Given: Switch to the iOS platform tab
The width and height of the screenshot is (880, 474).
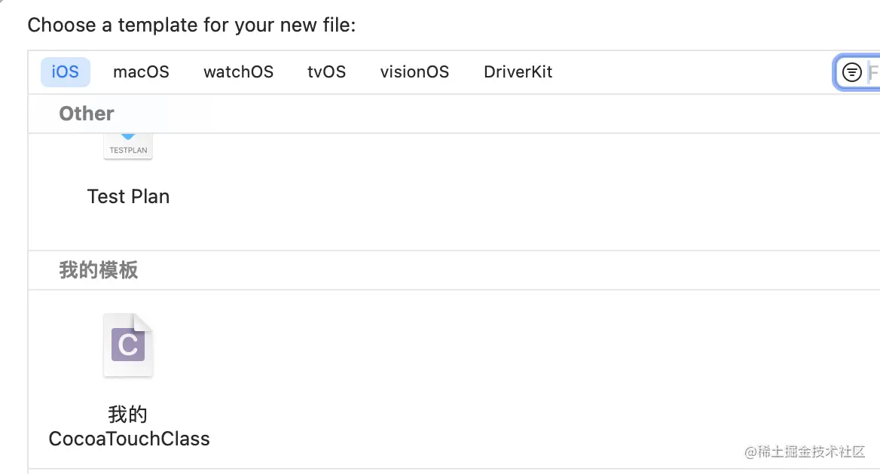Looking at the screenshot, I should tap(65, 71).
